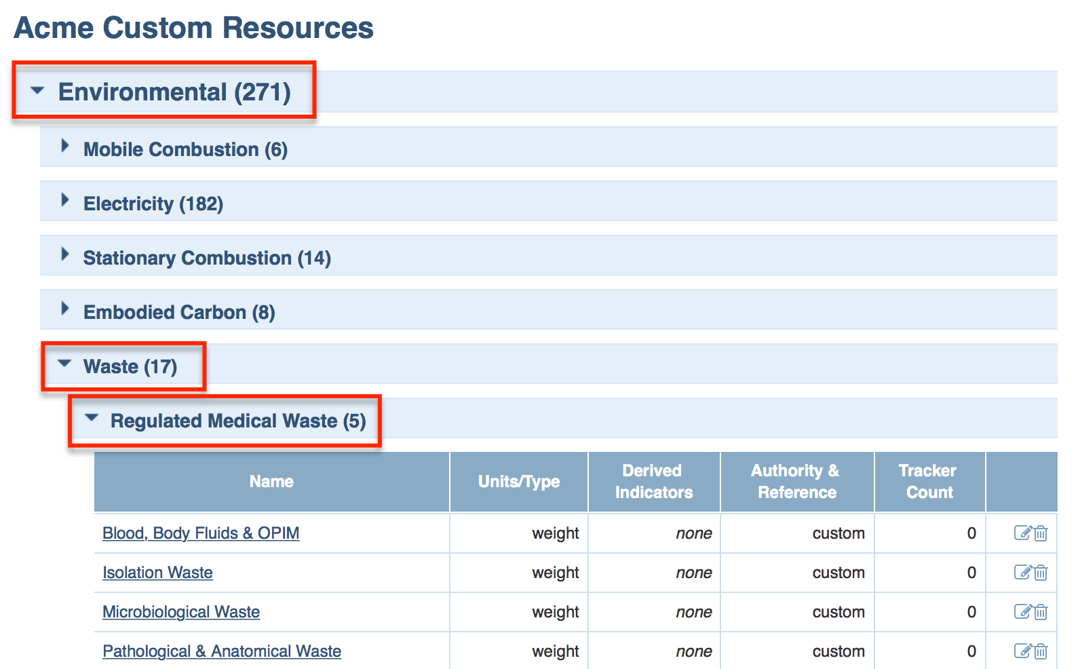Click 'none' in the Isolation Waste row
The height and width of the screenshot is (669, 1080).
[x=694, y=573]
